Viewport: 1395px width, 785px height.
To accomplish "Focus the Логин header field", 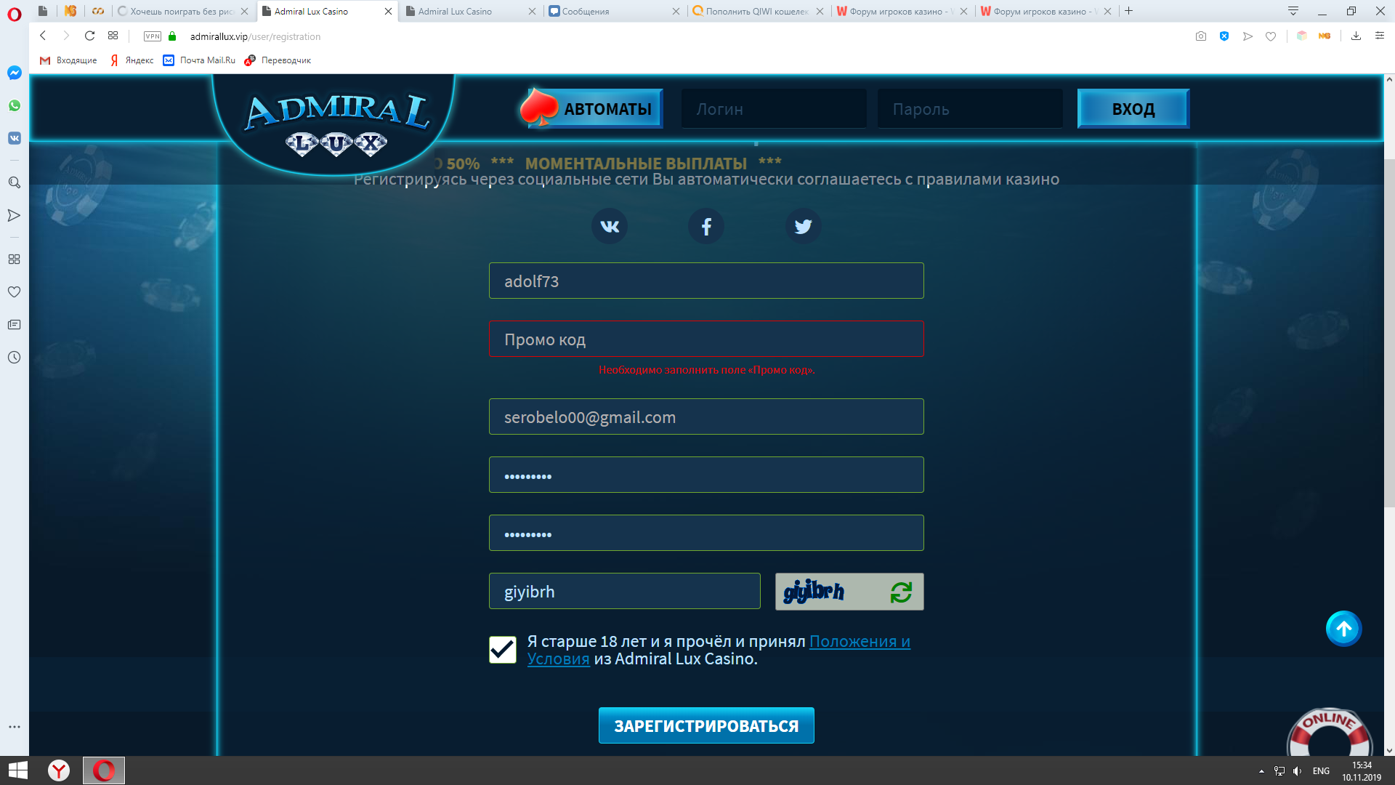I will [x=774, y=109].
